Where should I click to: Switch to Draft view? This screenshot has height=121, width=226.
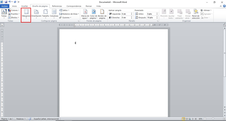coord(196,119)
